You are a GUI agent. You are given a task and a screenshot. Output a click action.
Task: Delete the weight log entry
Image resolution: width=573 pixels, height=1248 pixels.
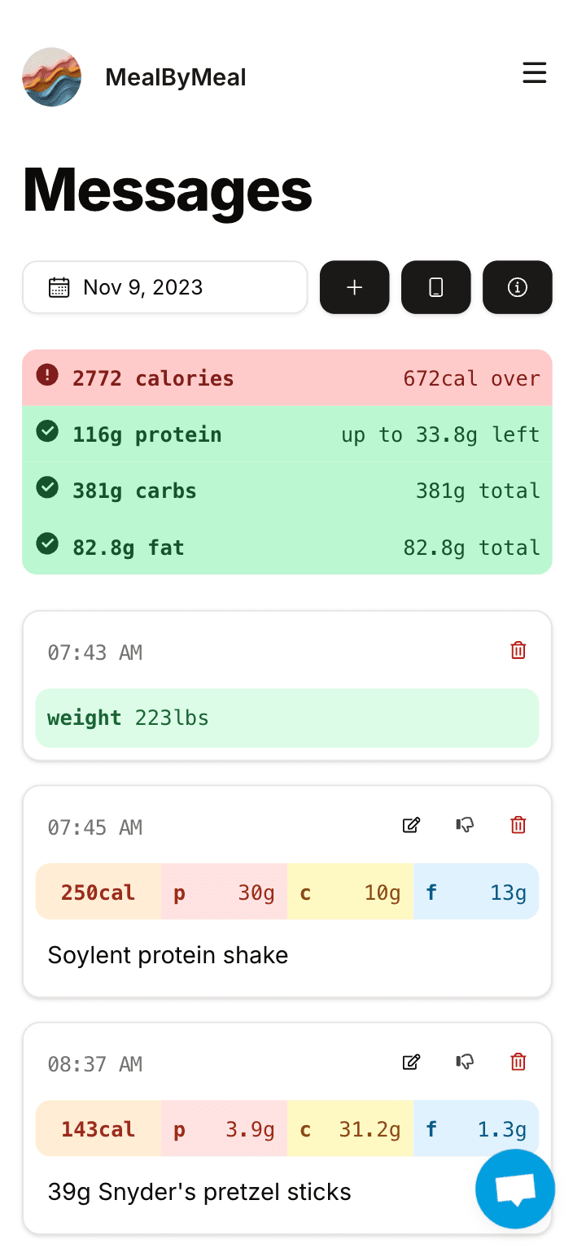point(518,650)
